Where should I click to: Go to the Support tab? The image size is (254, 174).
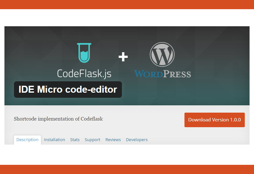[92, 140]
